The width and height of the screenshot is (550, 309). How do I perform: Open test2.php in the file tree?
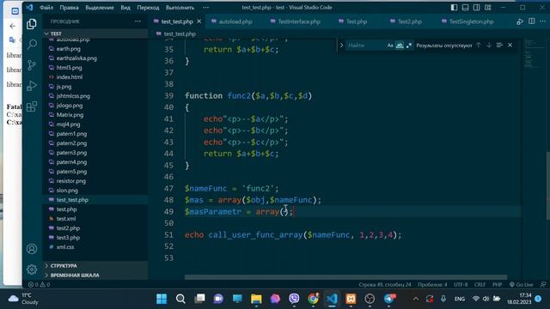pyautogui.click(x=68, y=227)
